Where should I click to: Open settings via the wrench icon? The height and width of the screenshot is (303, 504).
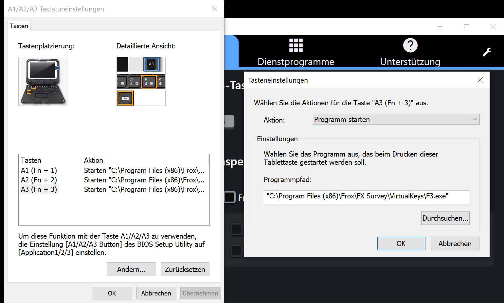pyautogui.click(x=487, y=52)
